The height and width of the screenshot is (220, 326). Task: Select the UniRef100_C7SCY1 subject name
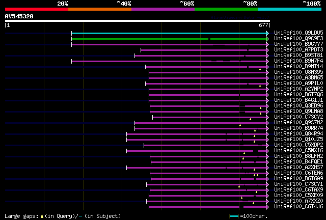coord(298,184)
